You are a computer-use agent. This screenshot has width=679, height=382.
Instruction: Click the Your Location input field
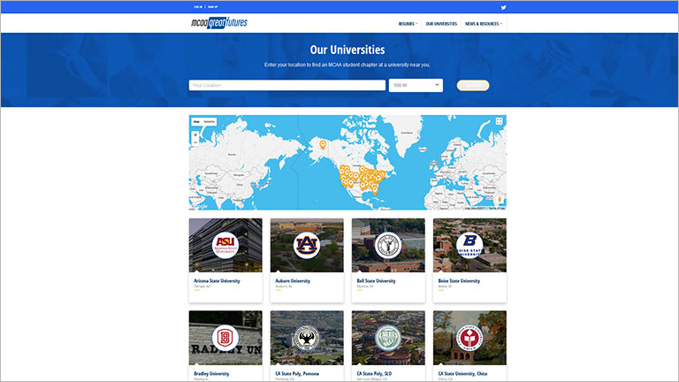[x=287, y=85]
